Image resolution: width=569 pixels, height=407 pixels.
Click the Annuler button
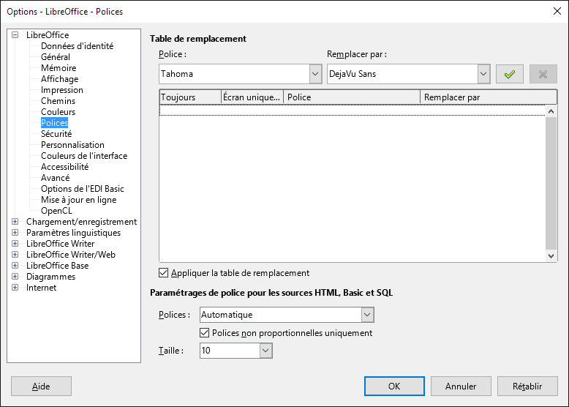[461, 386]
